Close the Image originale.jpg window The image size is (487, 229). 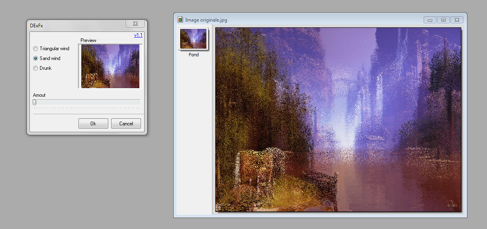[457, 20]
